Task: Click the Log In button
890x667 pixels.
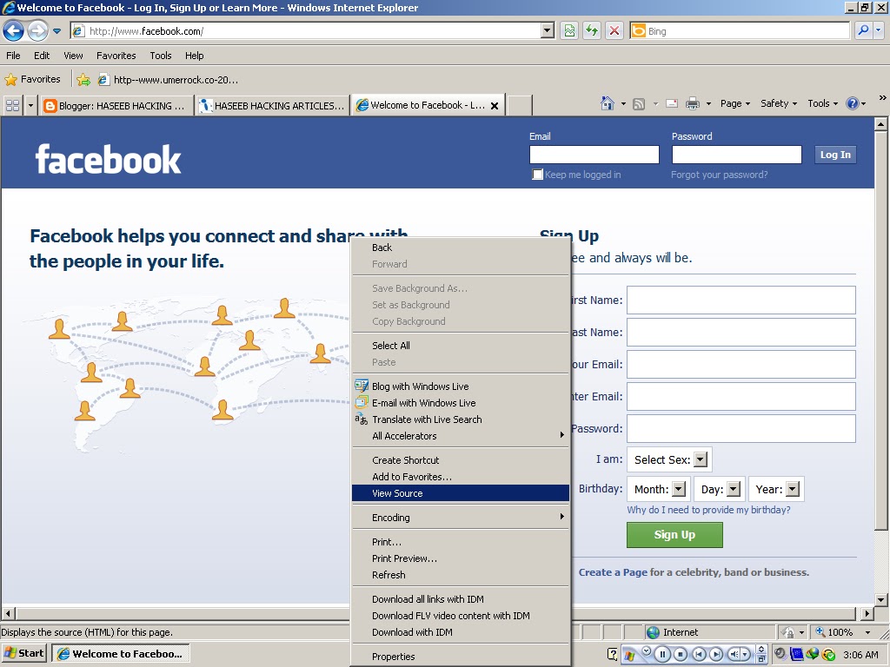Action: 835,155
